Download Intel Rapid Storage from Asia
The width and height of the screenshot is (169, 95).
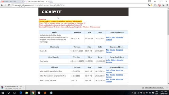pos(107,70)
